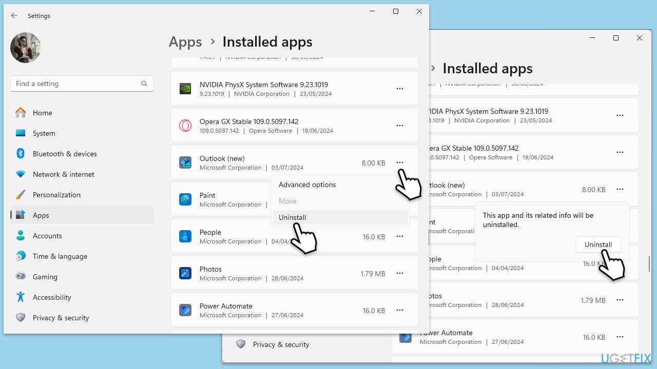Click the Outlook (new) app icon
This screenshot has width=657, height=369.
tap(185, 162)
